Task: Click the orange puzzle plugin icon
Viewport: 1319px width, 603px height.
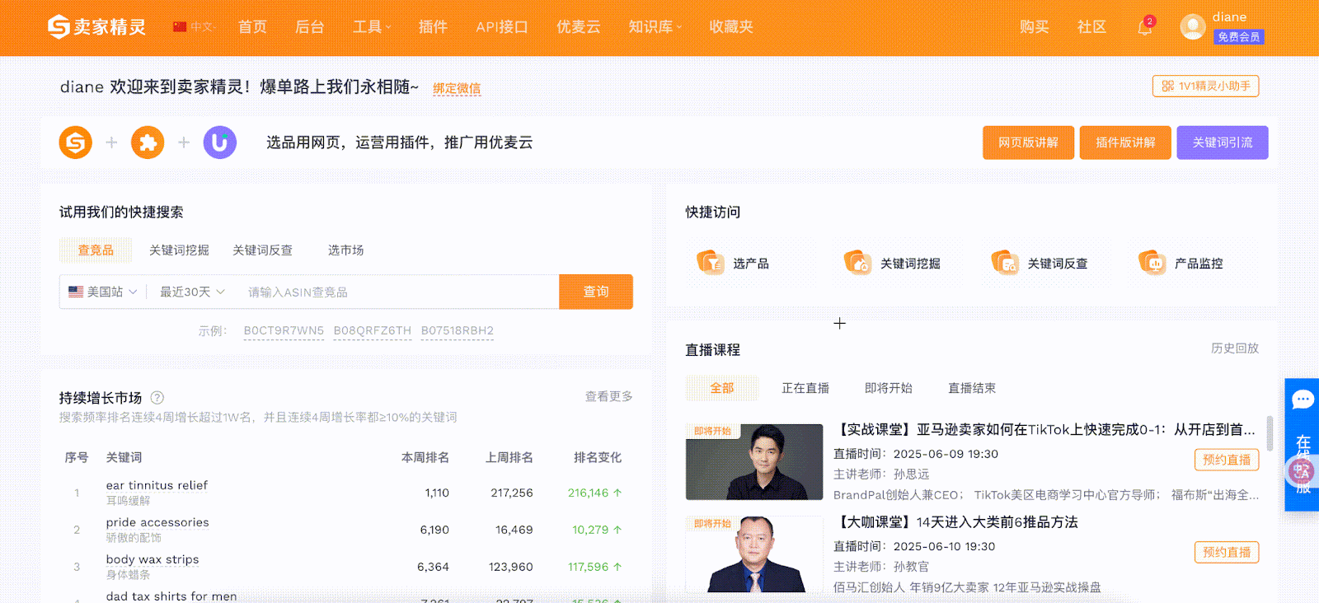Action: point(148,143)
